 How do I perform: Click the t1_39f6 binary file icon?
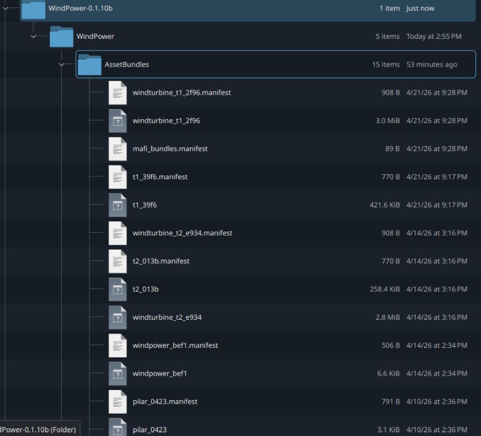(118, 205)
